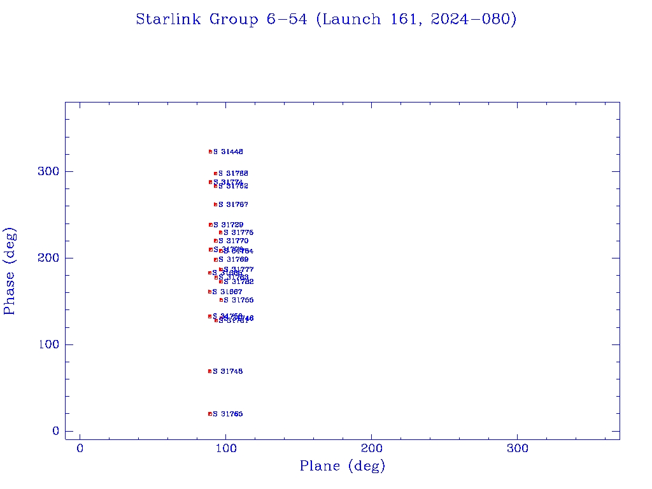Click the red data point for S 31667
652x489 pixels.
point(209,292)
